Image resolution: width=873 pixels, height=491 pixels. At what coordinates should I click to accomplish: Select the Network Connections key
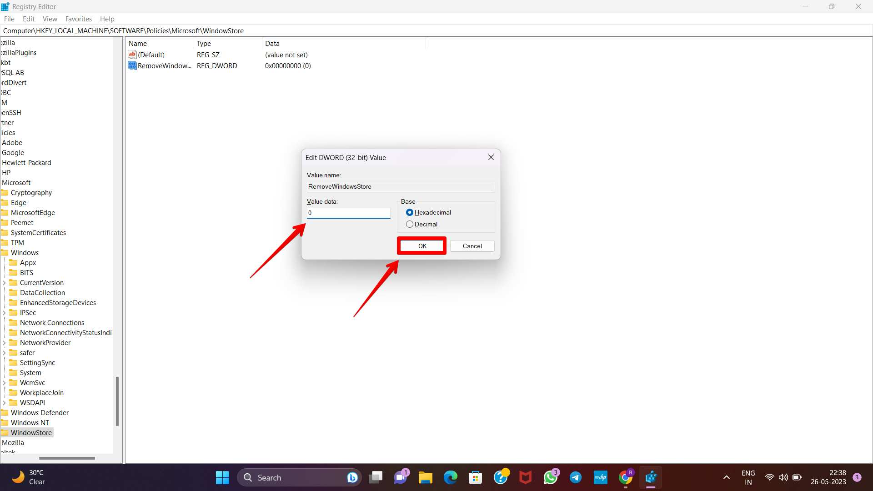pyautogui.click(x=52, y=323)
